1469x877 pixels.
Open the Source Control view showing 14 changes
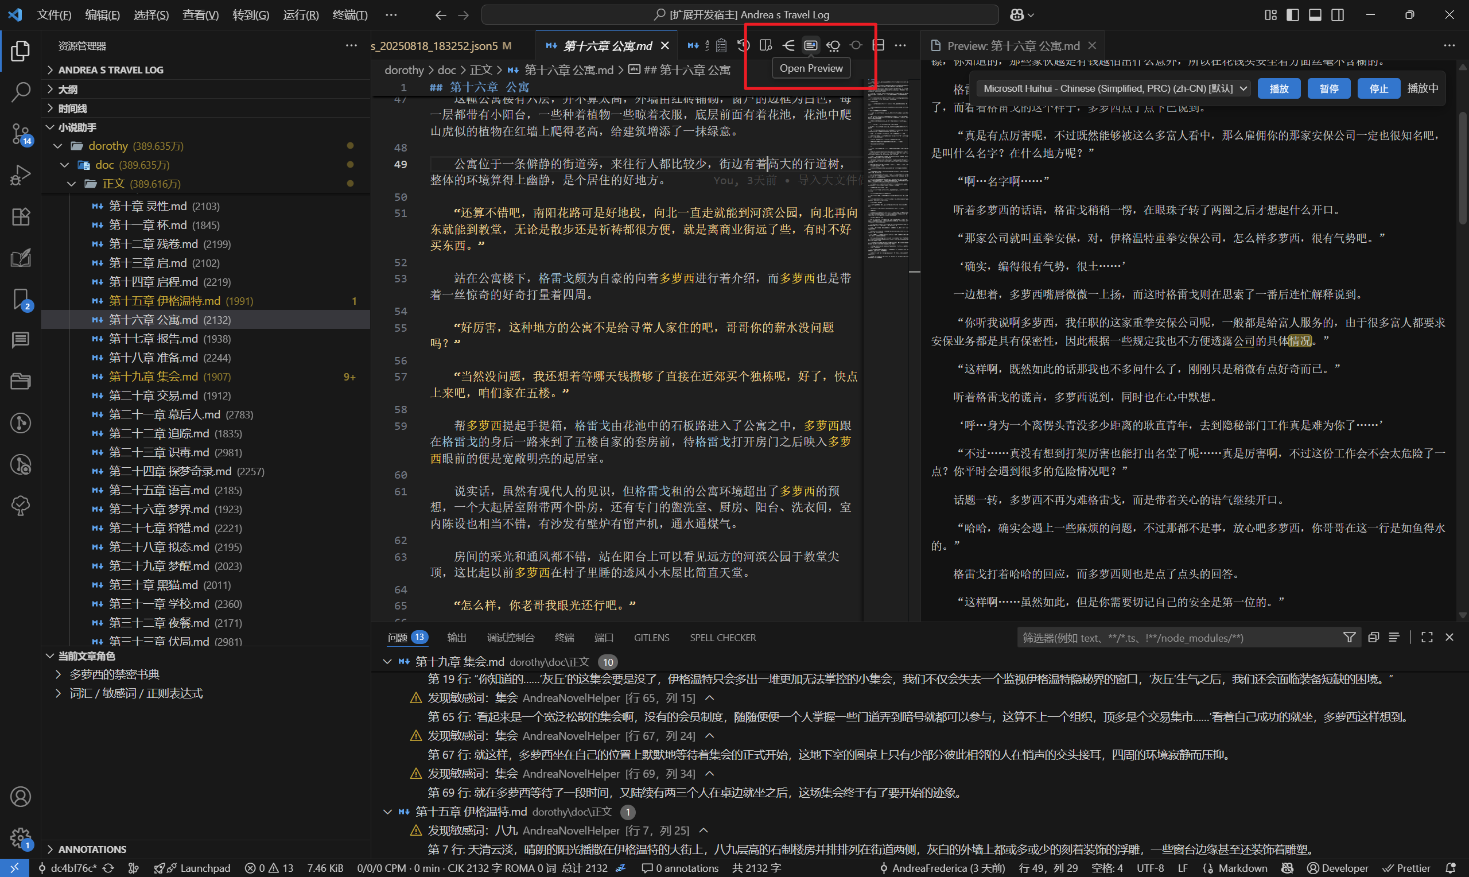pyautogui.click(x=21, y=134)
